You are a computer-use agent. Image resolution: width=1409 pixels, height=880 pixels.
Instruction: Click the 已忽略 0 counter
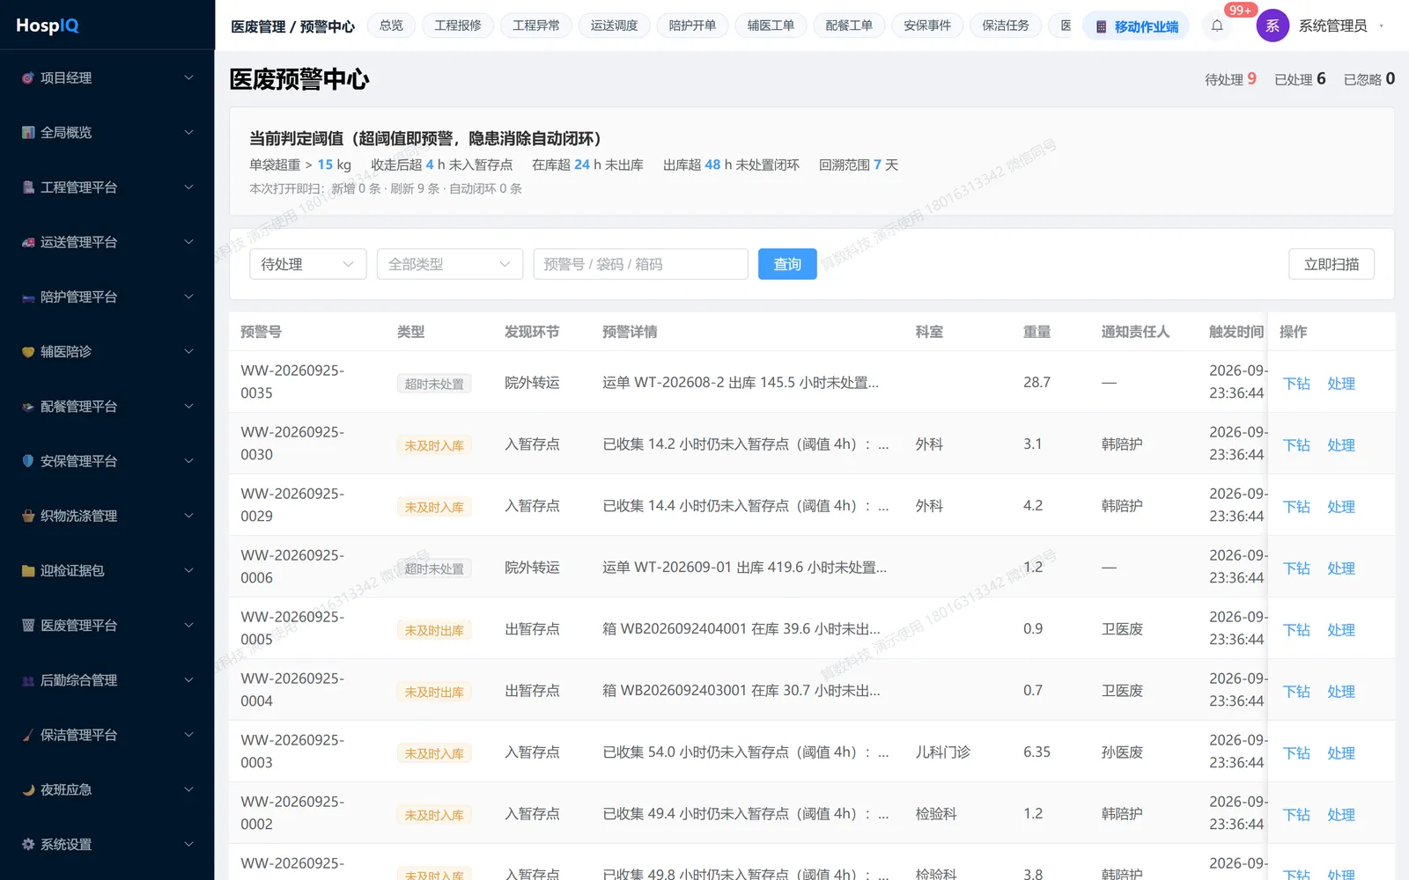[x=1369, y=79]
